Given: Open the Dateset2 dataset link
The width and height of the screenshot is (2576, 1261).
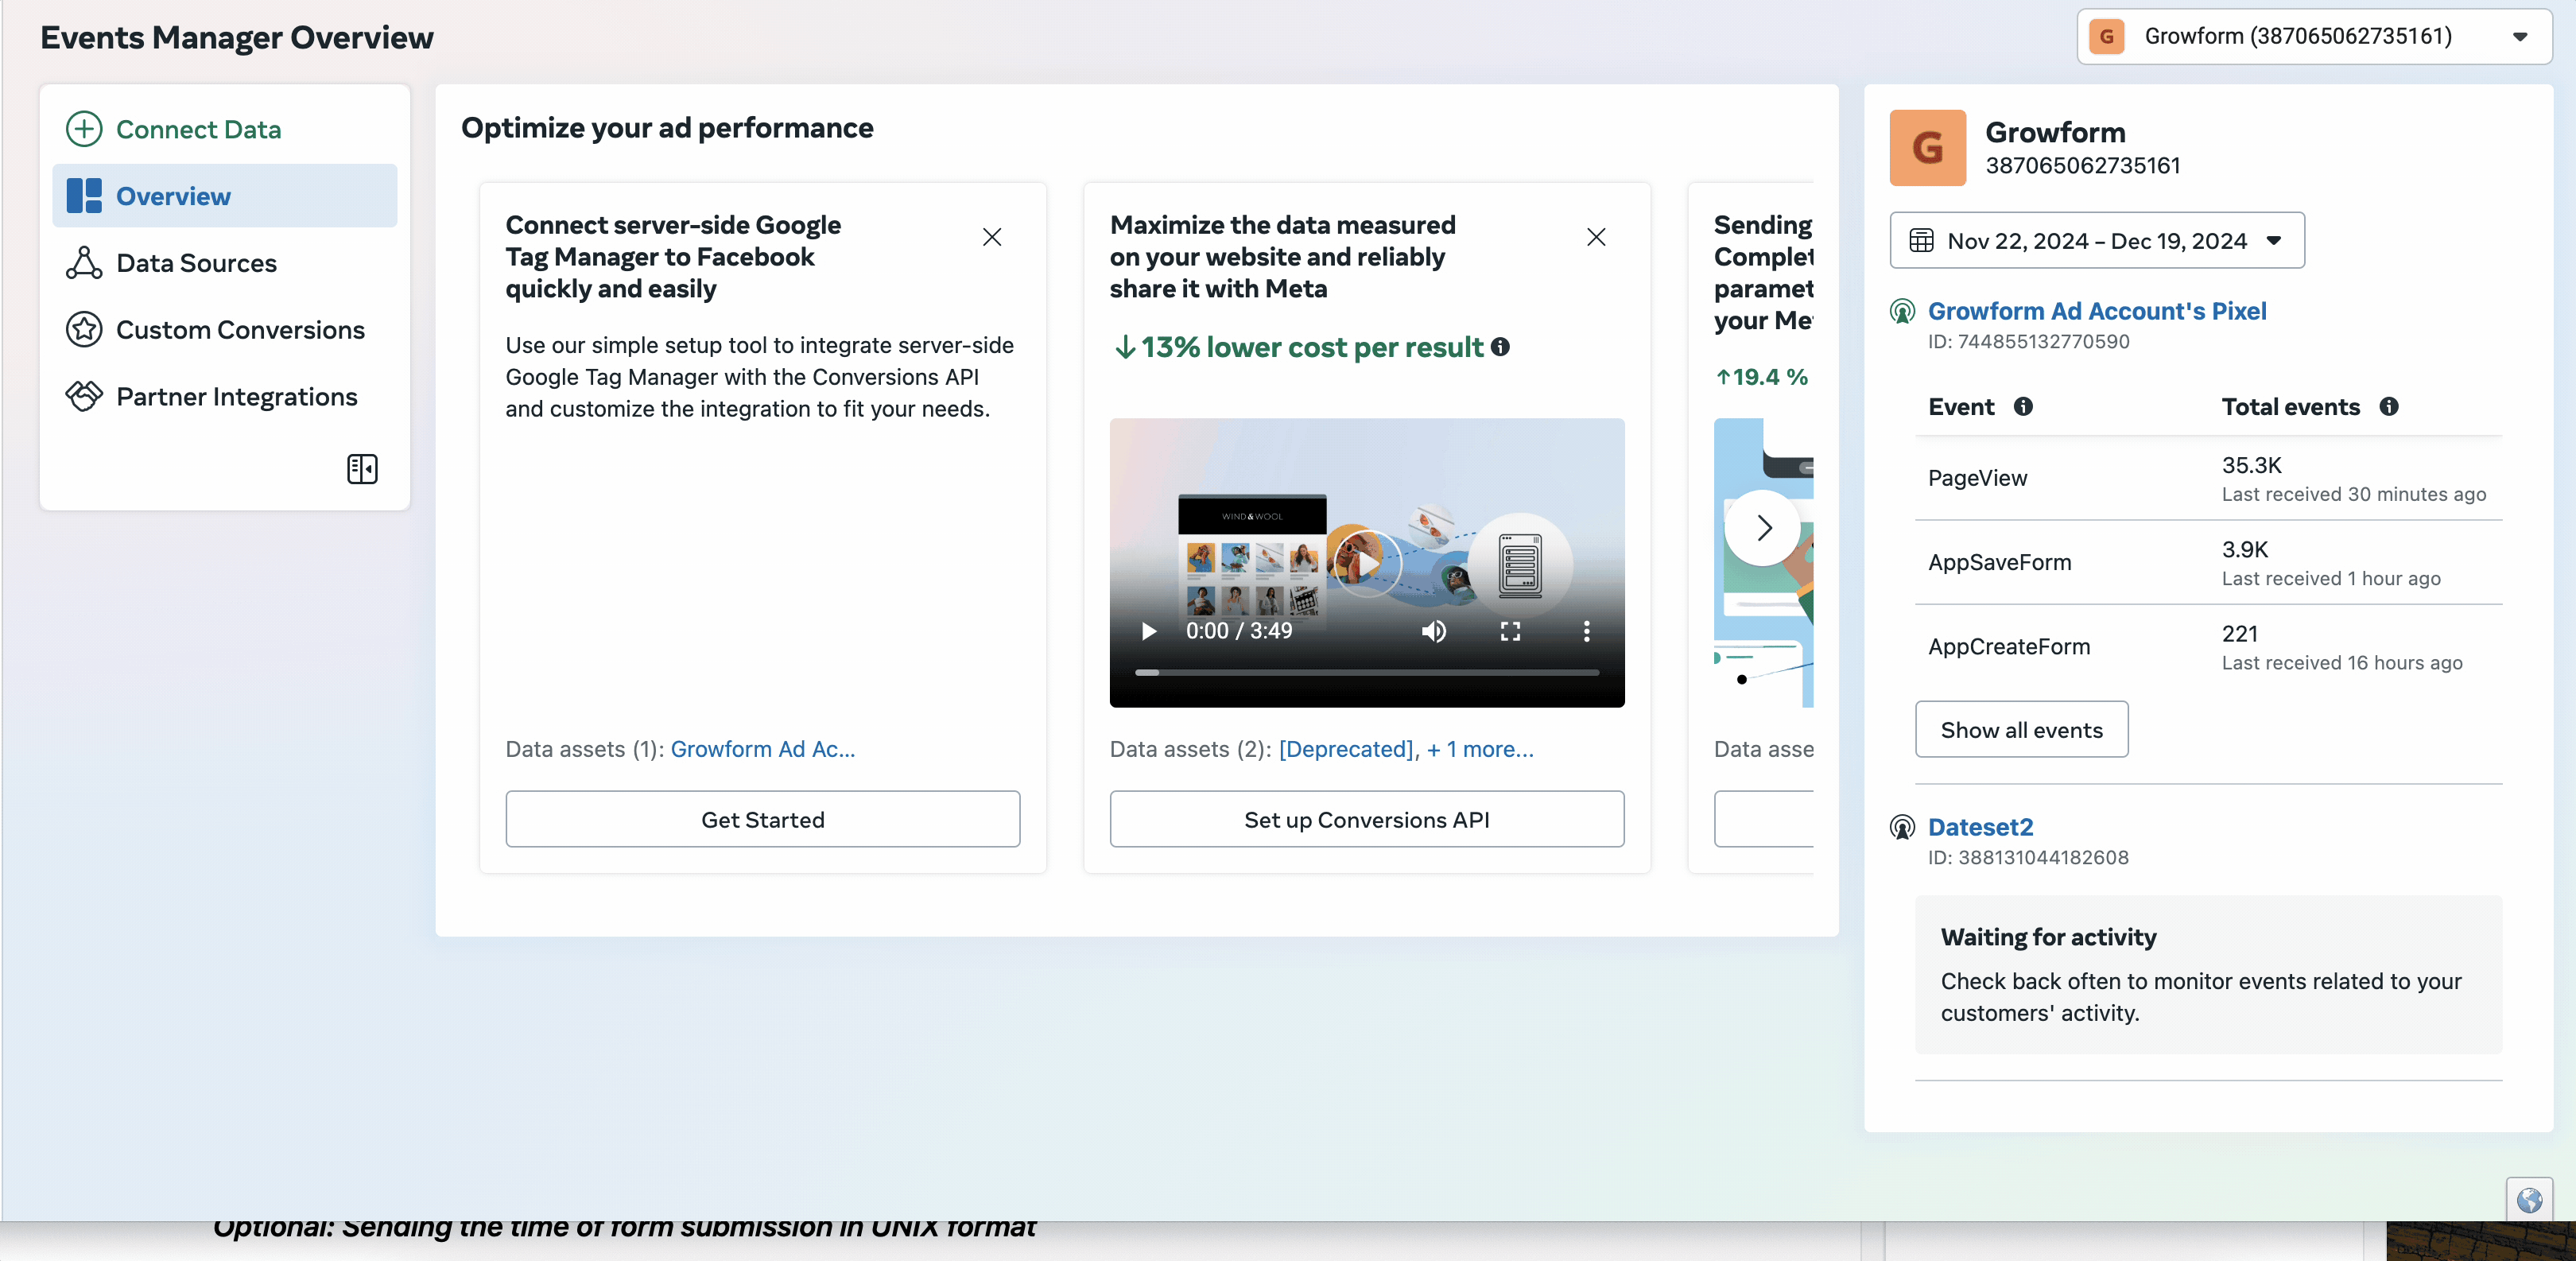Looking at the screenshot, I should click(1980, 827).
